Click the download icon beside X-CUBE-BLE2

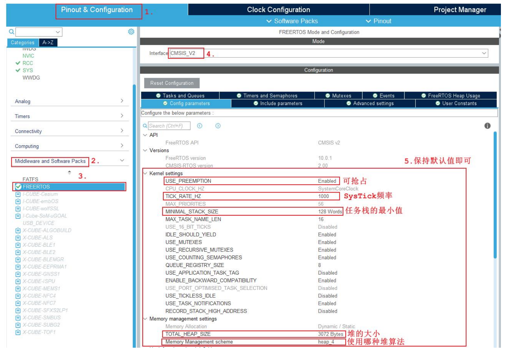[18, 252]
